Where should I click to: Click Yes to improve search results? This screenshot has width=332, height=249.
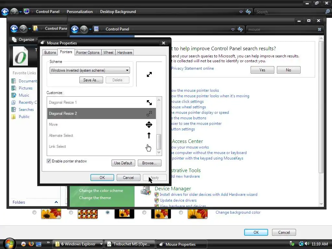[x=262, y=70]
